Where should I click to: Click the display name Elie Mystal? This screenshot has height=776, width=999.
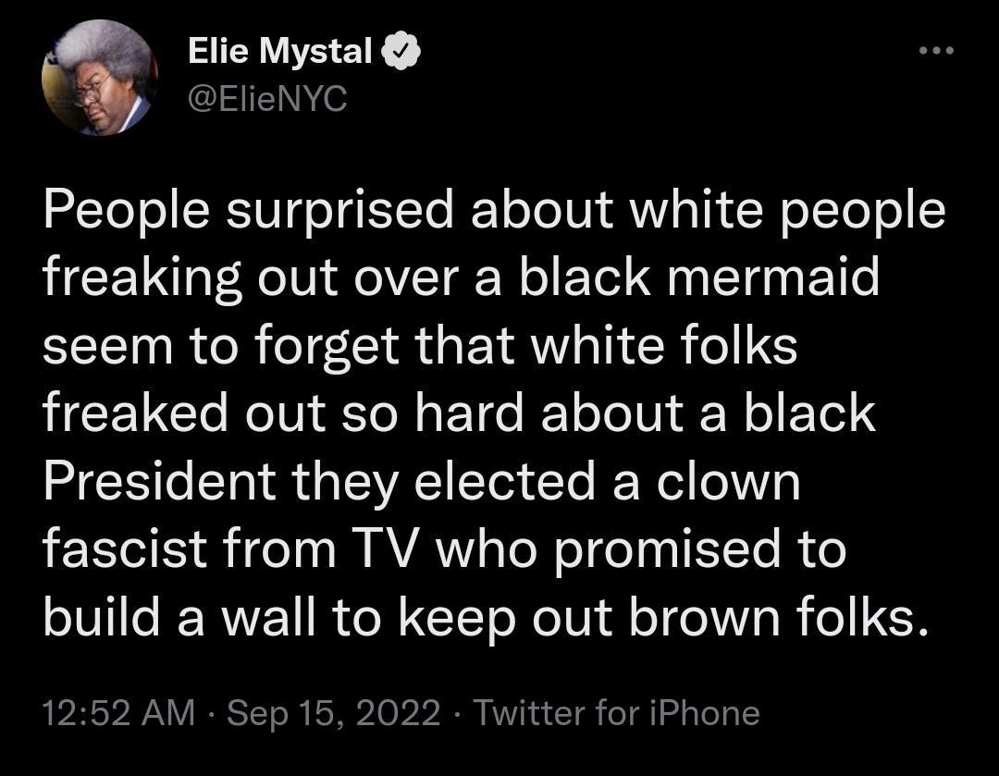pyautogui.click(x=277, y=51)
